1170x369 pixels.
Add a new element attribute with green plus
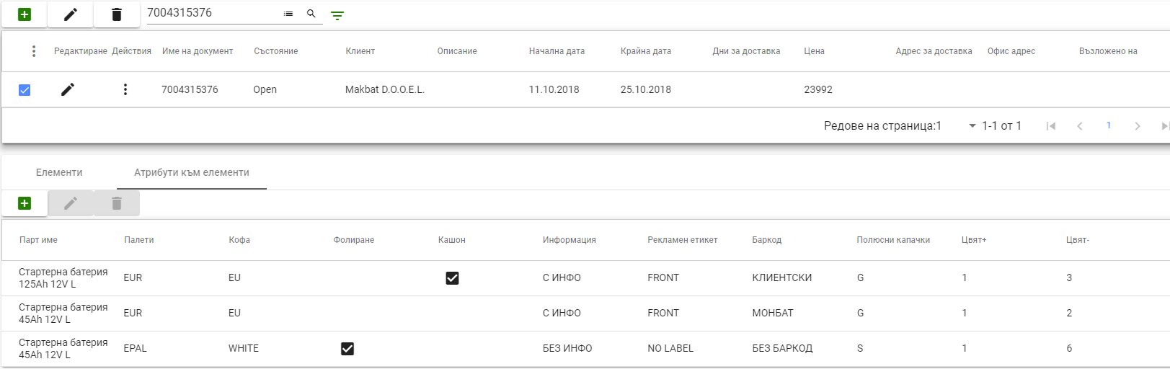tap(25, 203)
